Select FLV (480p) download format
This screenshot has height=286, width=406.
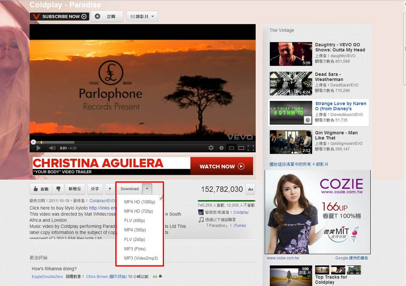(x=135, y=221)
